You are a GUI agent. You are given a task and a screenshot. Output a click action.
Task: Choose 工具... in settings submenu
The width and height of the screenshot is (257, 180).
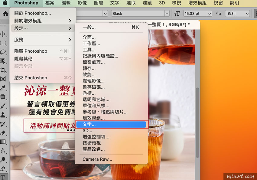pos(111,50)
